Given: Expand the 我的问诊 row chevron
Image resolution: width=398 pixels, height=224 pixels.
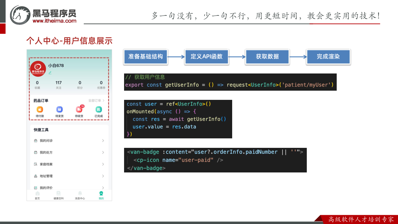Looking at the screenshot, I should pos(103,141).
